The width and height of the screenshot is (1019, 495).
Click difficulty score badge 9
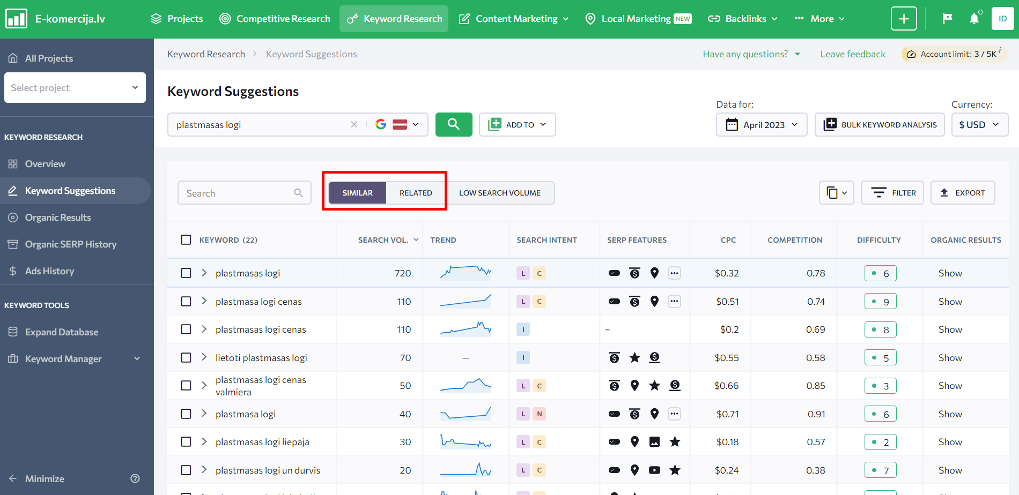[880, 302]
